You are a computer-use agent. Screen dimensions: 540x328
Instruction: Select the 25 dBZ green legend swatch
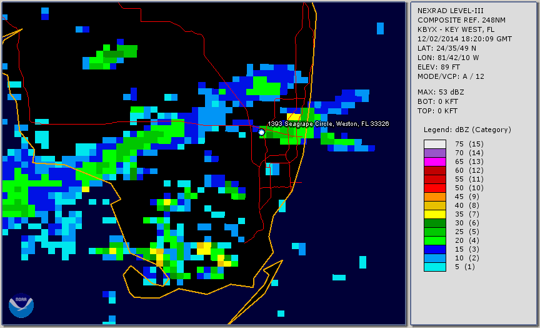tap(434, 232)
